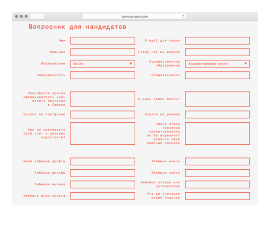Click the Campus study goal textarea
This screenshot has height=225, width=270.
point(102,99)
